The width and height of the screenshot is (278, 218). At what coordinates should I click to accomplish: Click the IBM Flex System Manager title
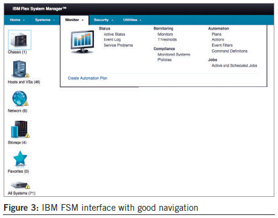(x=39, y=8)
